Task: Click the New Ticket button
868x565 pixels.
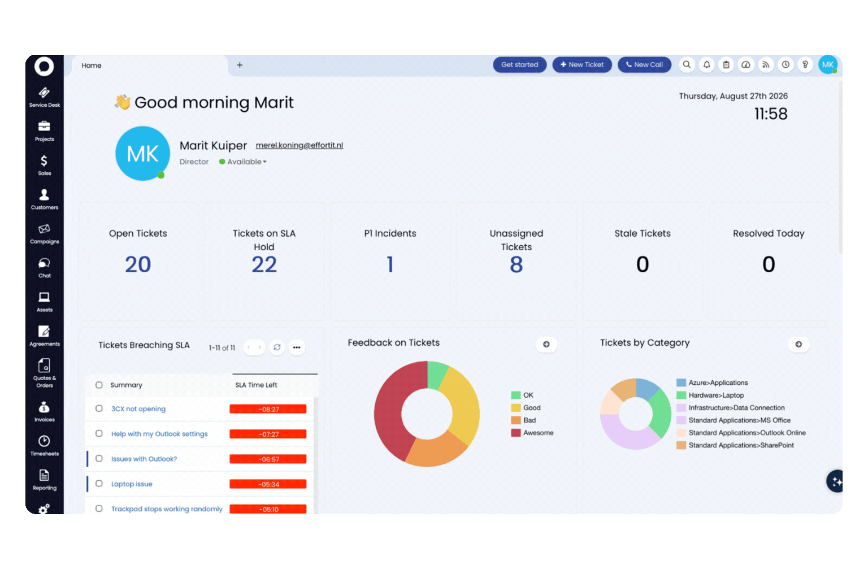Action: [x=582, y=65]
